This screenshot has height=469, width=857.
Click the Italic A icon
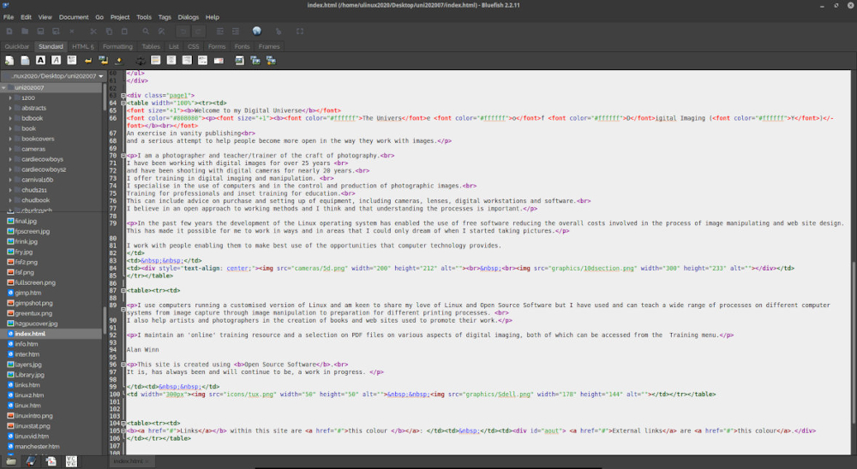click(x=56, y=60)
